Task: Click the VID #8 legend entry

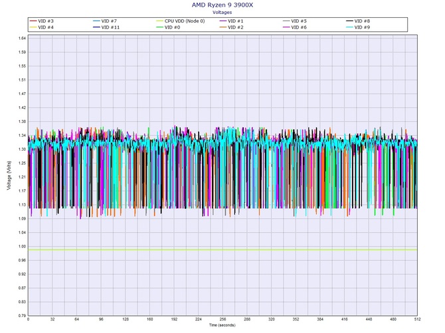Action: [358, 21]
